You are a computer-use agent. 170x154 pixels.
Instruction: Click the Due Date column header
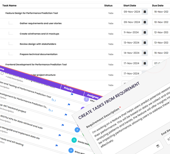point(158,6)
